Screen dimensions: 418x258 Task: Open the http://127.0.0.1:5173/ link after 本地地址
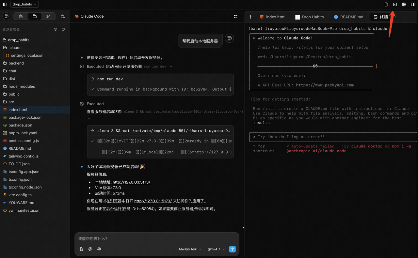tap(131, 182)
